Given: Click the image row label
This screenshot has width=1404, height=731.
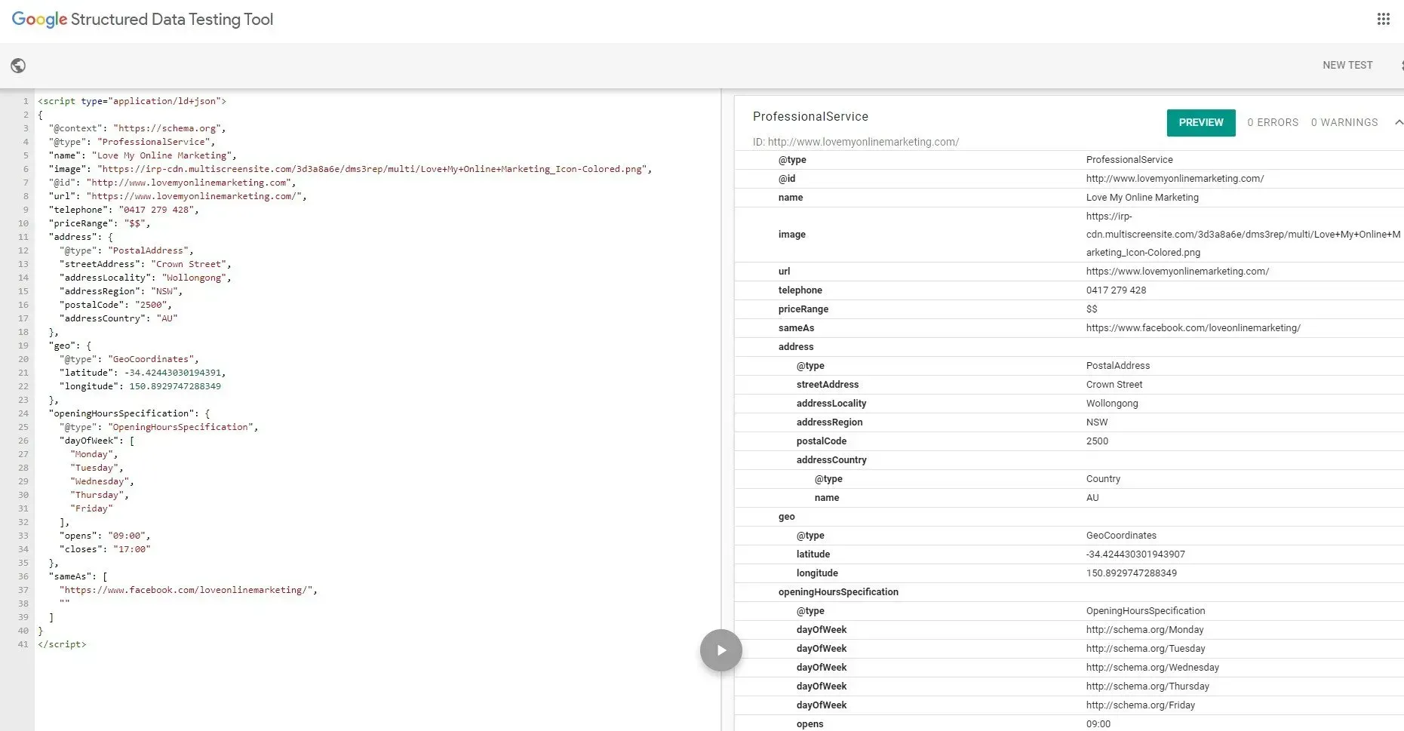Looking at the screenshot, I should click(792, 235).
